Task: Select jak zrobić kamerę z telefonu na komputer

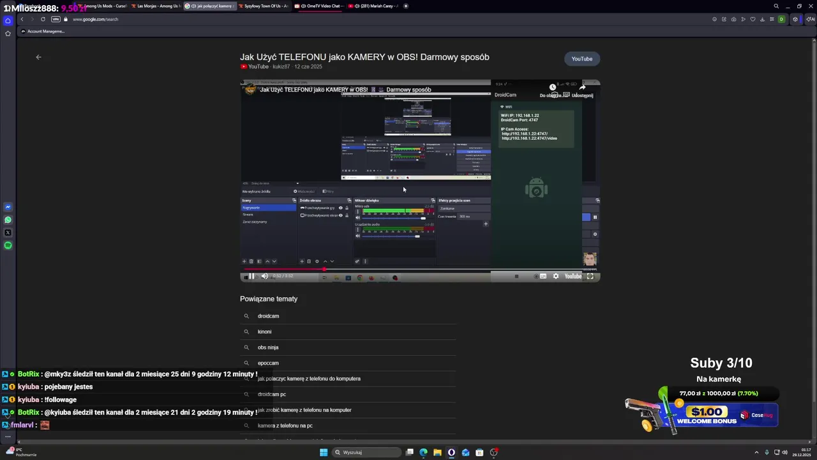Action: click(348, 410)
